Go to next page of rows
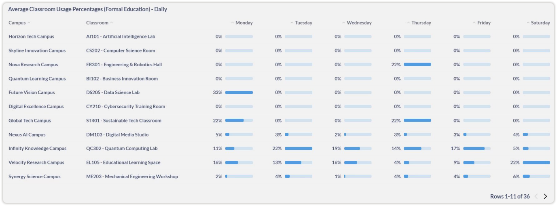 (545, 196)
